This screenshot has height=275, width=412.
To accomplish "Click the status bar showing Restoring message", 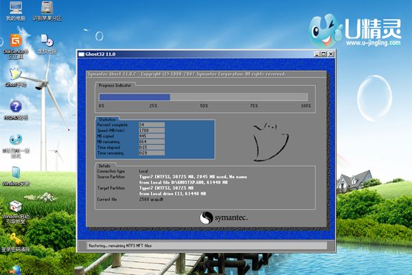I will coord(205,245).
